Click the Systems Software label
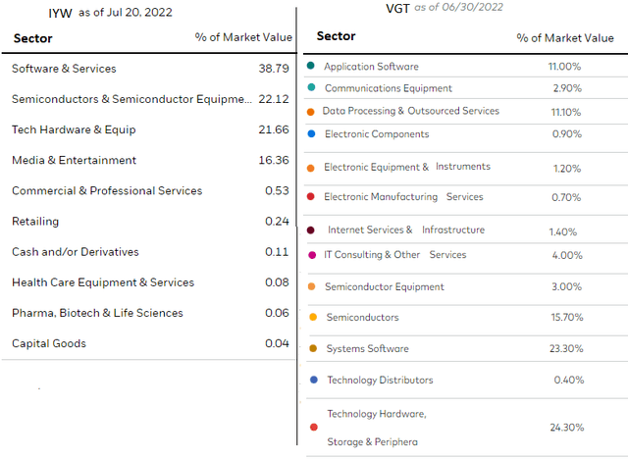 pyautogui.click(x=367, y=348)
